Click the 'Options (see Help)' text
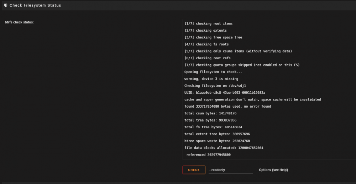 click(273, 170)
